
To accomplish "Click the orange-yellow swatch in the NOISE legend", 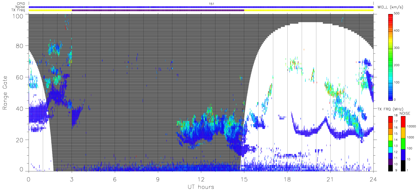I will pyautogui.click(x=403, y=133).
